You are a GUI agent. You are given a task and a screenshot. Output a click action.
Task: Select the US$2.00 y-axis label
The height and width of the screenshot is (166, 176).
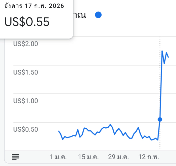coord(26,44)
